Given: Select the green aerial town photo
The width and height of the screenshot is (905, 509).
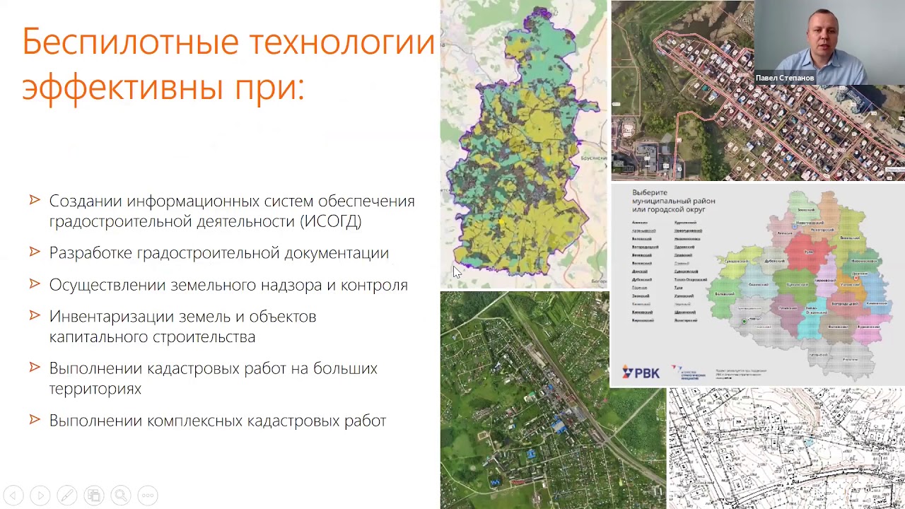Looking at the screenshot, I should coord(553,400).
